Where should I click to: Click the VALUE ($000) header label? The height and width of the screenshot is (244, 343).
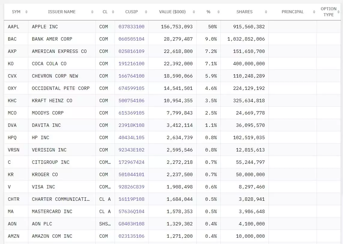click(172, 12)
